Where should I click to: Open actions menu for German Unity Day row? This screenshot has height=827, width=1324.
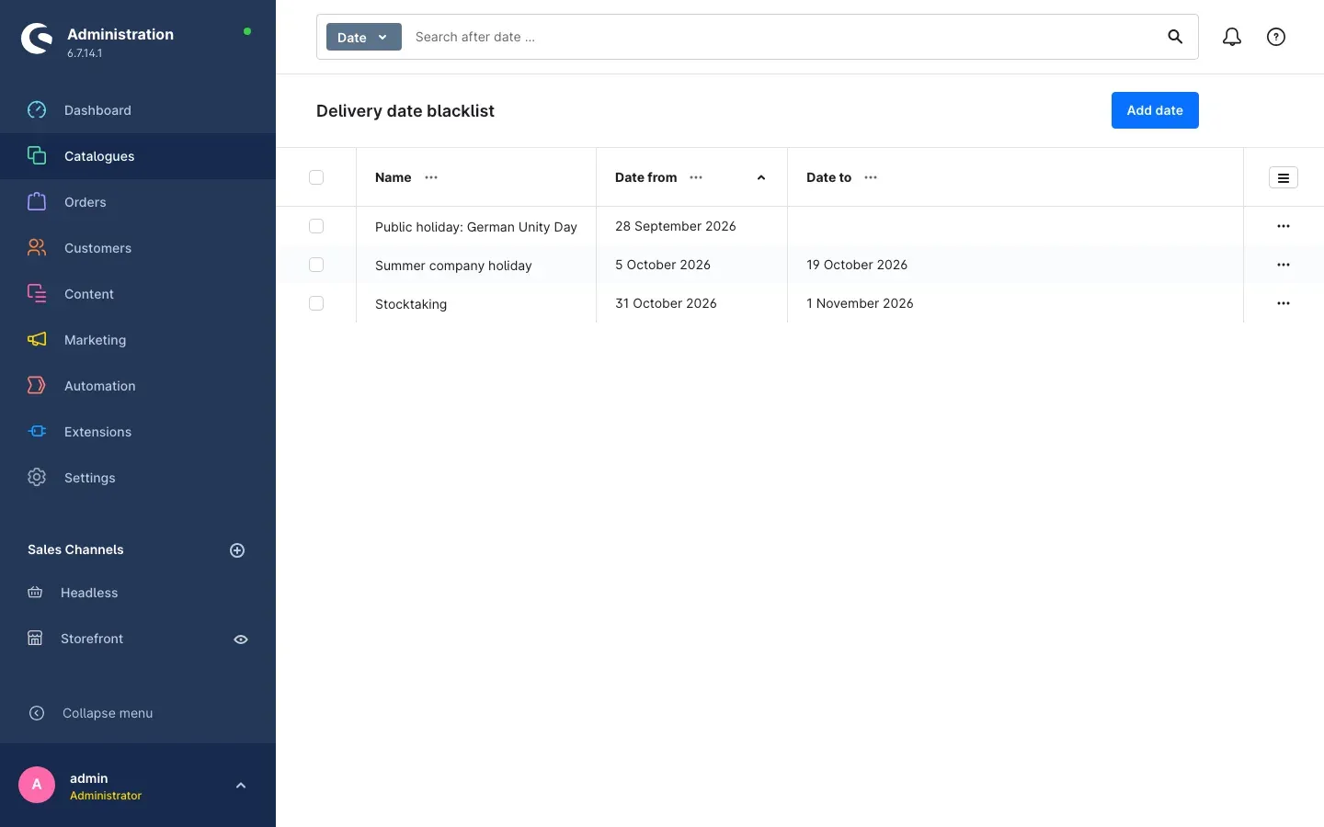(x=1284, y=226)
